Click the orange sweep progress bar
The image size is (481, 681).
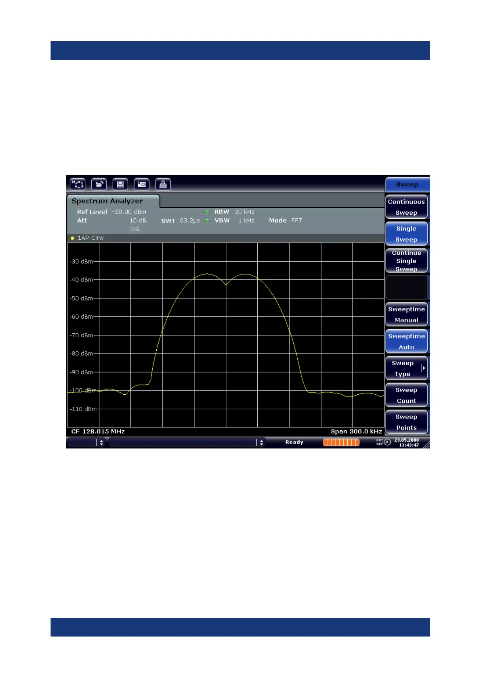[x=341, y=442]
